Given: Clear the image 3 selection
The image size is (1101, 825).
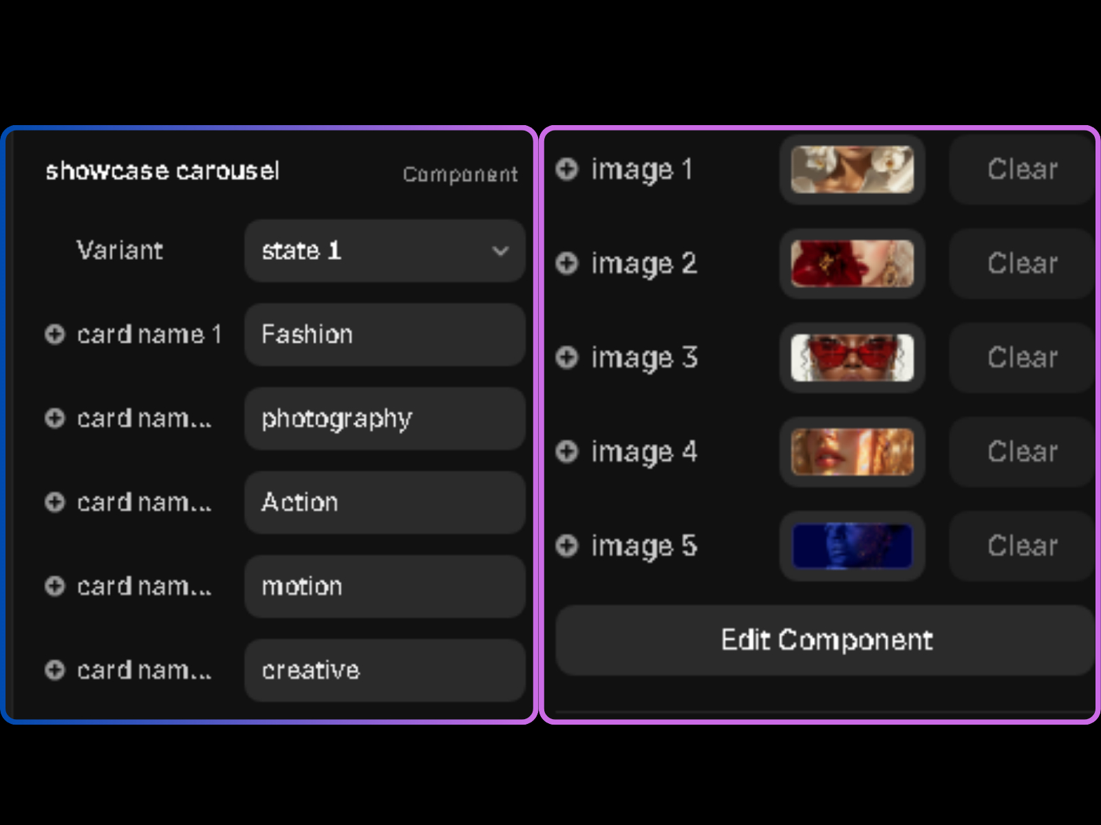Looking at the screenshot, I should (1021, 358).
